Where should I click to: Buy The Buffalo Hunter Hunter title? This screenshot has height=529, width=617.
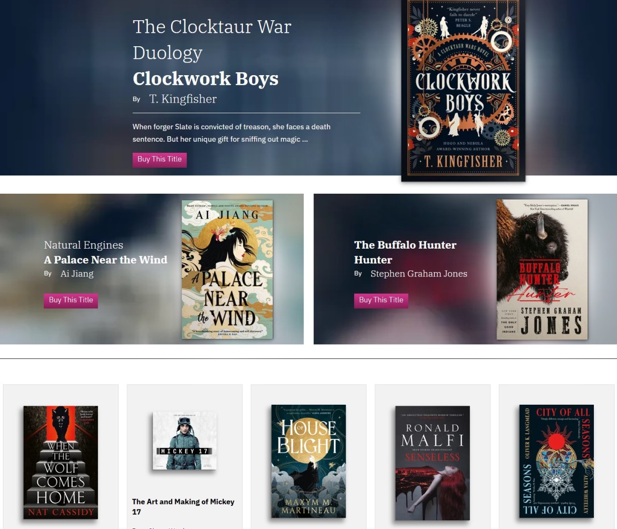point(381,300)
